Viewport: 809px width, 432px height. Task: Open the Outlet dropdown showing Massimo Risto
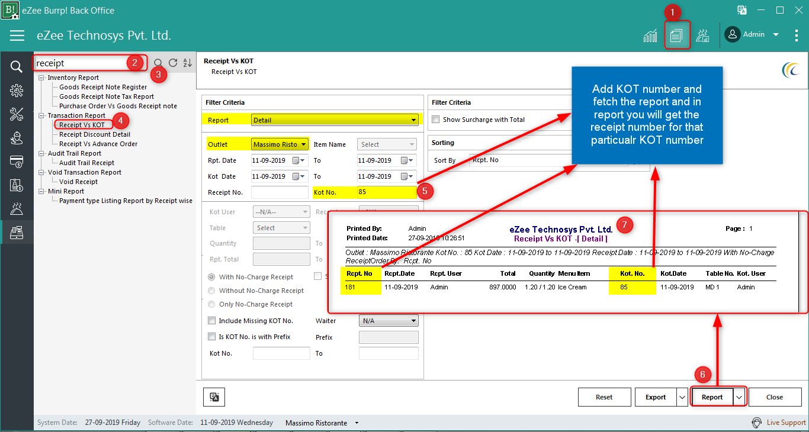point(280,144)
